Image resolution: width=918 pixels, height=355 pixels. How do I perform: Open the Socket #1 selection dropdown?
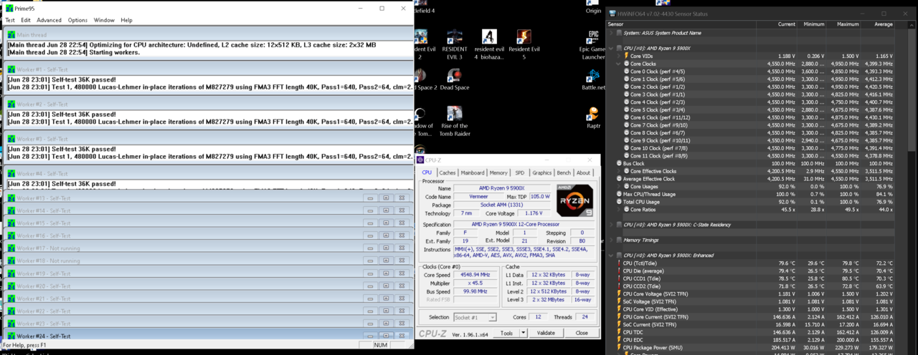(x=492, y=317)
